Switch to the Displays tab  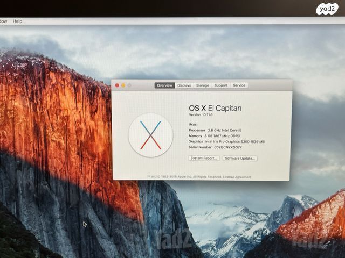[x=184, y=85]
